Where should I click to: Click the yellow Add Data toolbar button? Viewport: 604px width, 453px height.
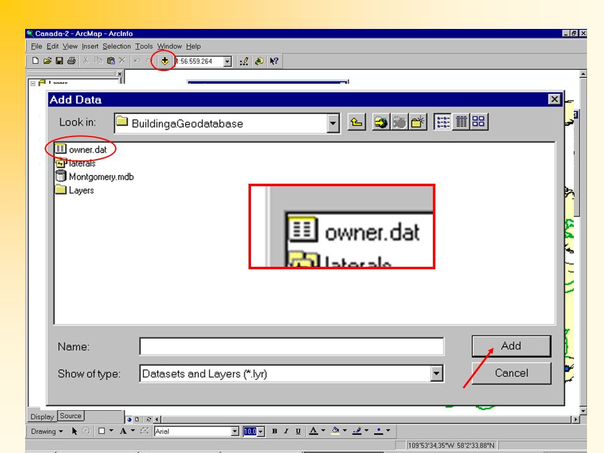point(164,61)
